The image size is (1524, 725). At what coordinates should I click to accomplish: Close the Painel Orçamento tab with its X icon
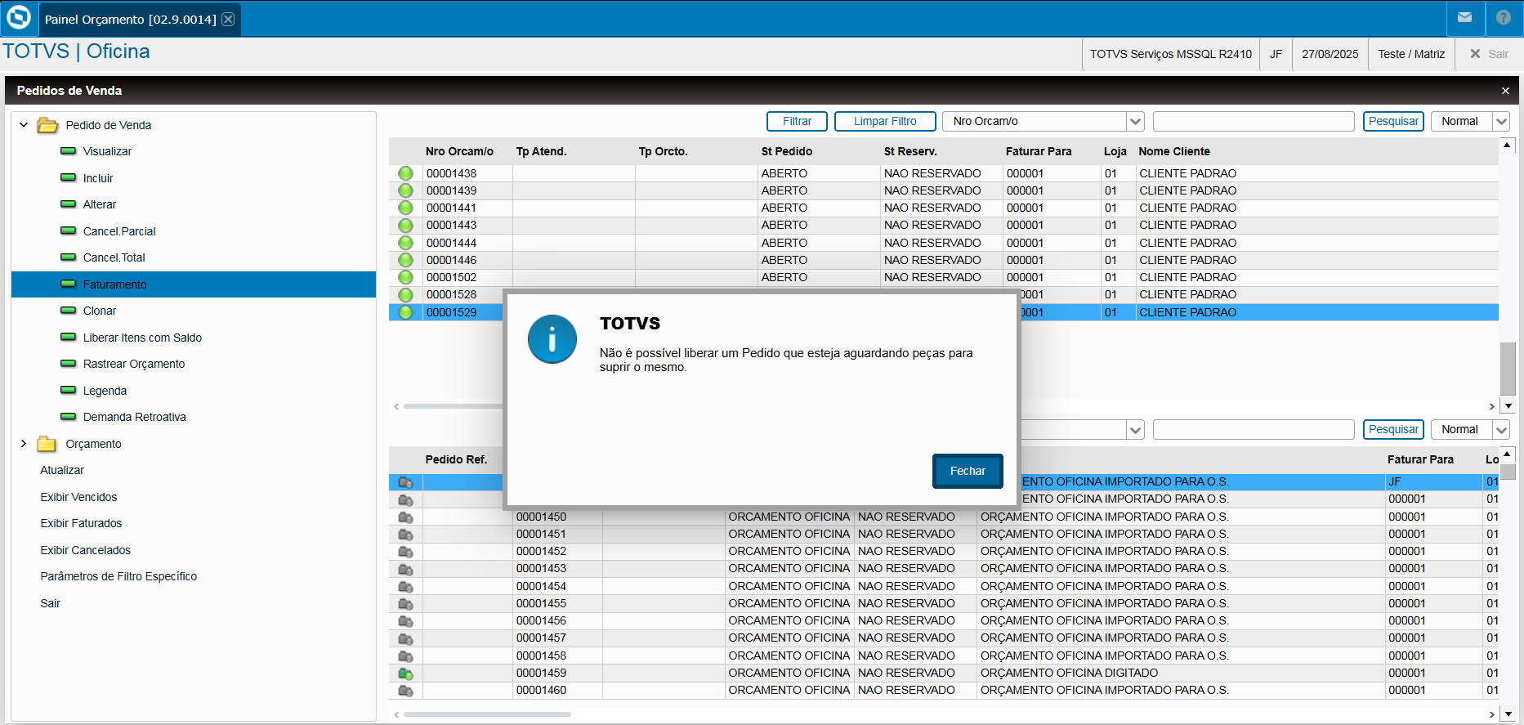[228, 19]
